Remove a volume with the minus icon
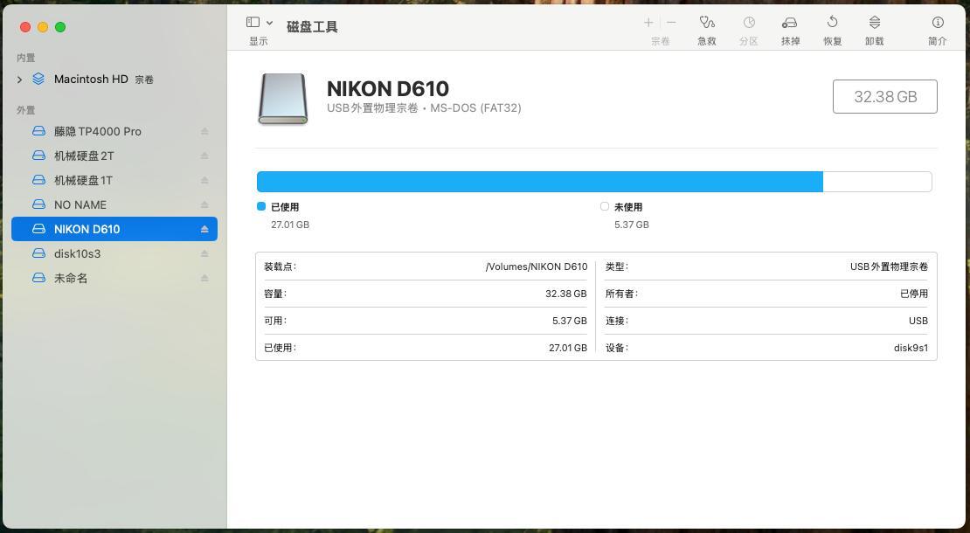Image resolution: width=970 pixels, height=533 pixels. (671, 23)
